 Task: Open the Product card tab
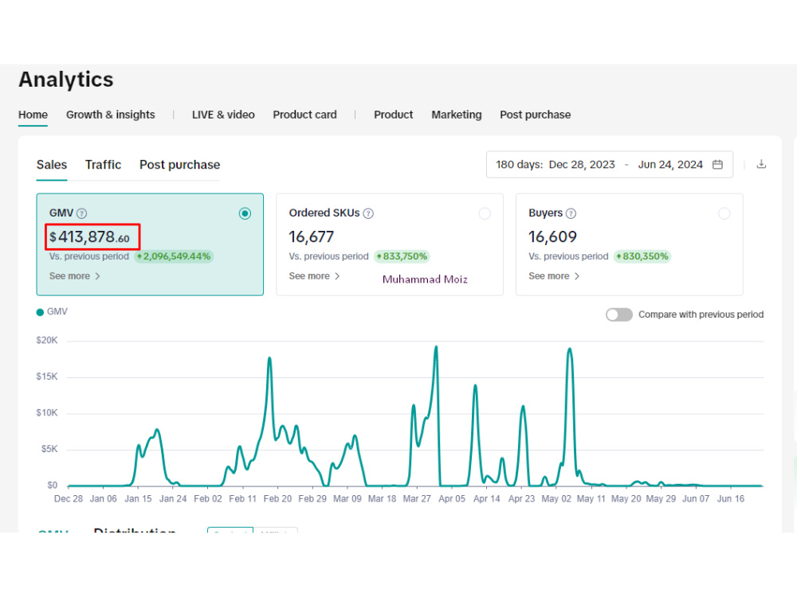[x=304, y=115]
